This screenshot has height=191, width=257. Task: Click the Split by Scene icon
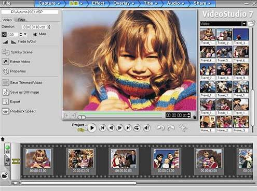pyautogui.click(x=5, y=52)
